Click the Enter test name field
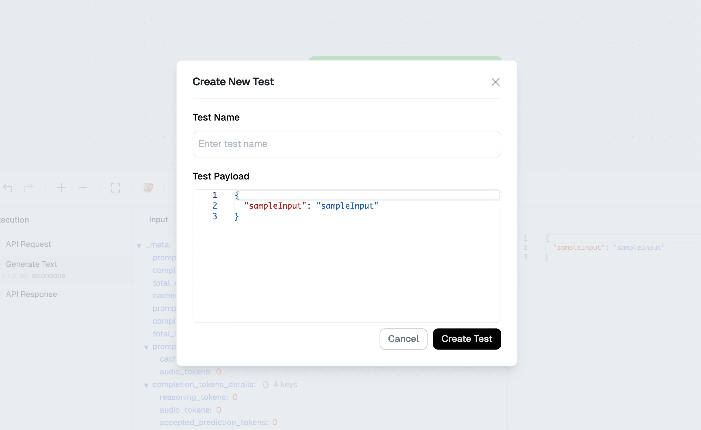 point(347,144)
